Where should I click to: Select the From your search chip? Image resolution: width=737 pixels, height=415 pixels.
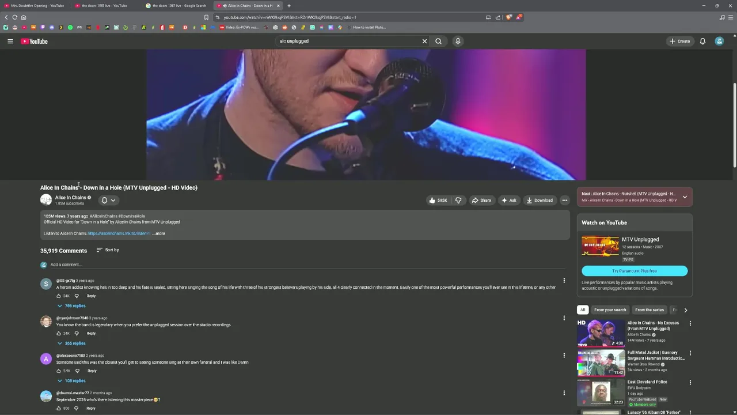(610, 310)
